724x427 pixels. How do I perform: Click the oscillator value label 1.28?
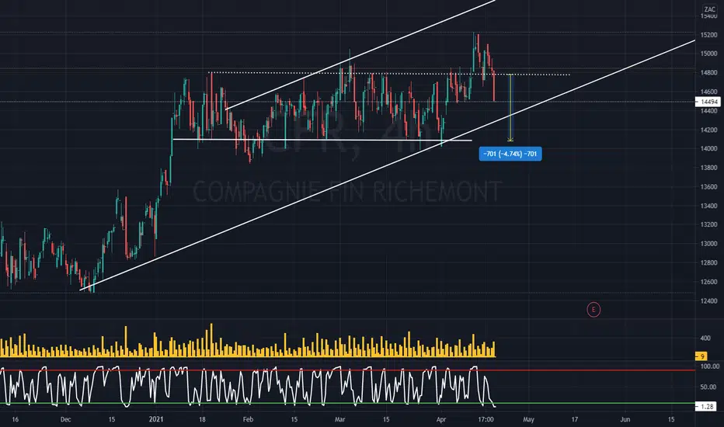point(707,406)
